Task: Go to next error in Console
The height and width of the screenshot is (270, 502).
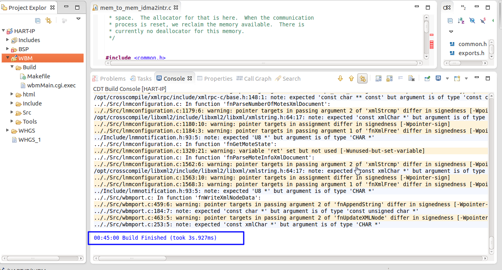Action: 341,79
